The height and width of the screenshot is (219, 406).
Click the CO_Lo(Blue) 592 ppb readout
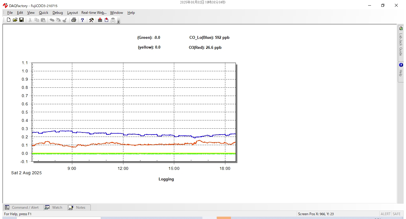(x=209, y=38)
